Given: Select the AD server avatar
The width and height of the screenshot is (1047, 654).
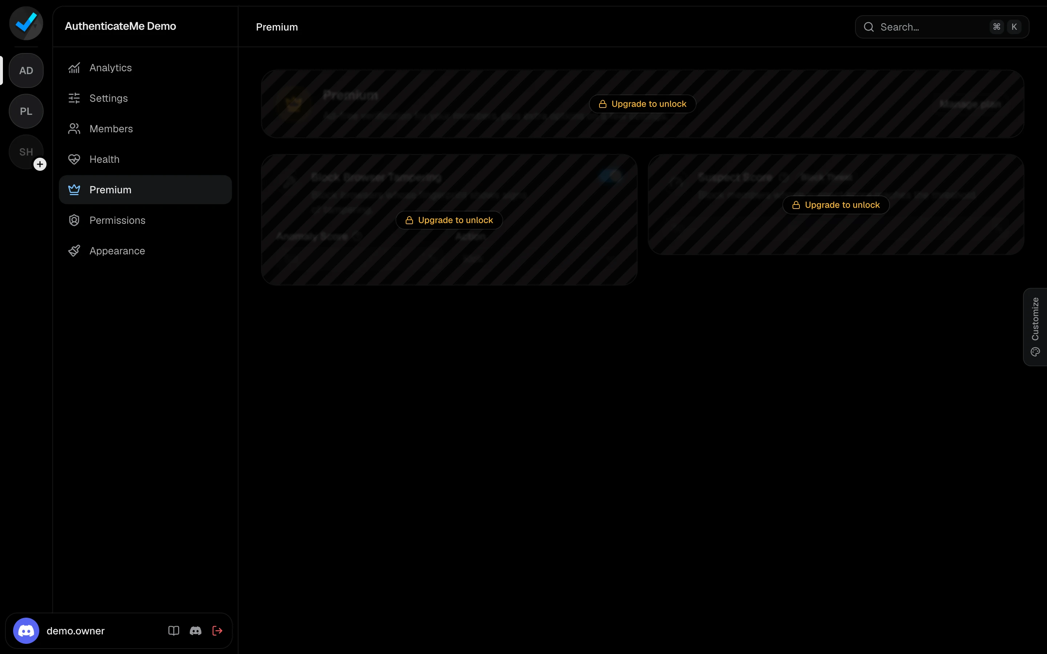Looking at the screenshot, I should tap(26, 70).
